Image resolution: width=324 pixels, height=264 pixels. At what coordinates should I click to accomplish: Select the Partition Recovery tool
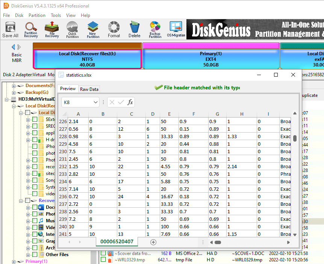[31, 29]
